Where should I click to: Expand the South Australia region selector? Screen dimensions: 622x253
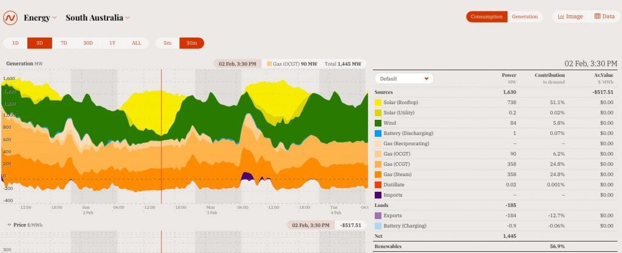(x=97, y=18)
